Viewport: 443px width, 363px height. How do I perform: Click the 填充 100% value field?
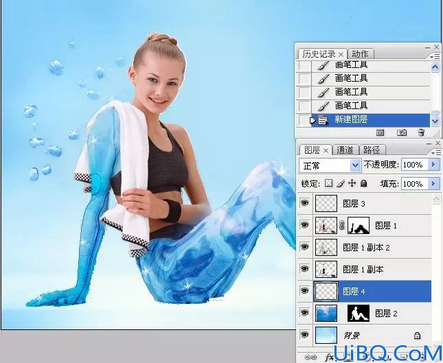click(415, 184)
